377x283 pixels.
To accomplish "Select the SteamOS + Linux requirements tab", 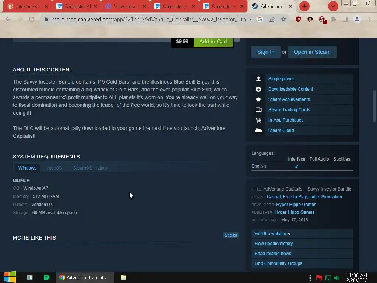I will pyautogui.click(x=91, y=168).
